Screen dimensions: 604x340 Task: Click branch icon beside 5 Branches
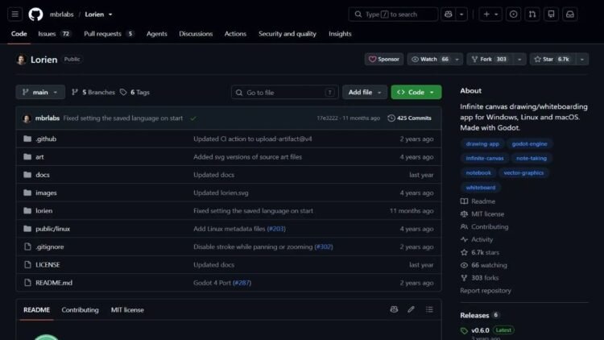pos(75,92)
